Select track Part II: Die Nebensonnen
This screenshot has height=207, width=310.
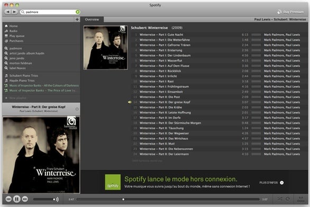(x=220, y=149)
